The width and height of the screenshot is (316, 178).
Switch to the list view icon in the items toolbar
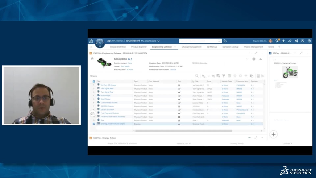258,76
